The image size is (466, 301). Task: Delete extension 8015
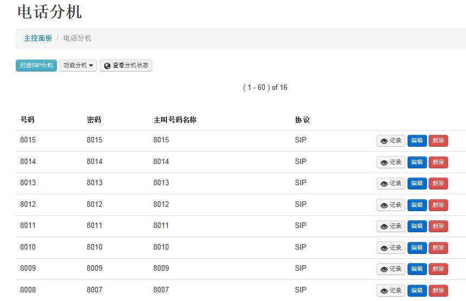point(438,141)
